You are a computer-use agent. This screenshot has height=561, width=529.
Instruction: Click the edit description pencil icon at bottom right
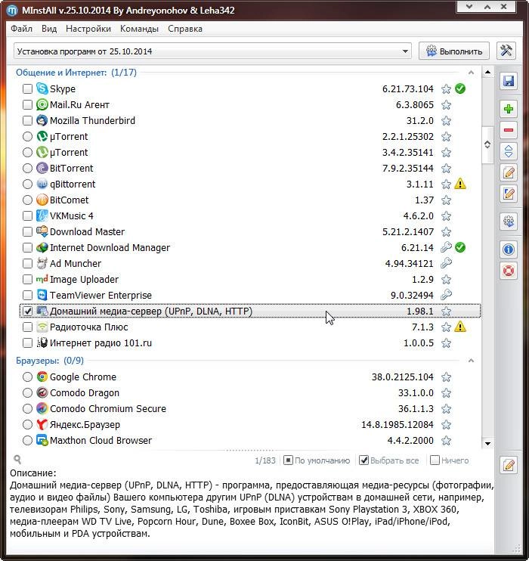coord(509,465)
